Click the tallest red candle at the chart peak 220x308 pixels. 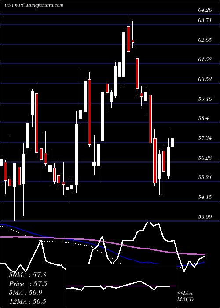(128, 39)
